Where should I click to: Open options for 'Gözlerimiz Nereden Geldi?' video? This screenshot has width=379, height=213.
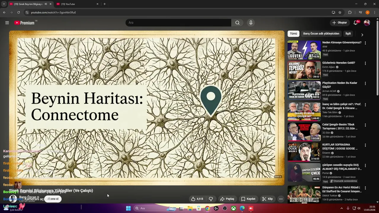(x=365, y=63)
